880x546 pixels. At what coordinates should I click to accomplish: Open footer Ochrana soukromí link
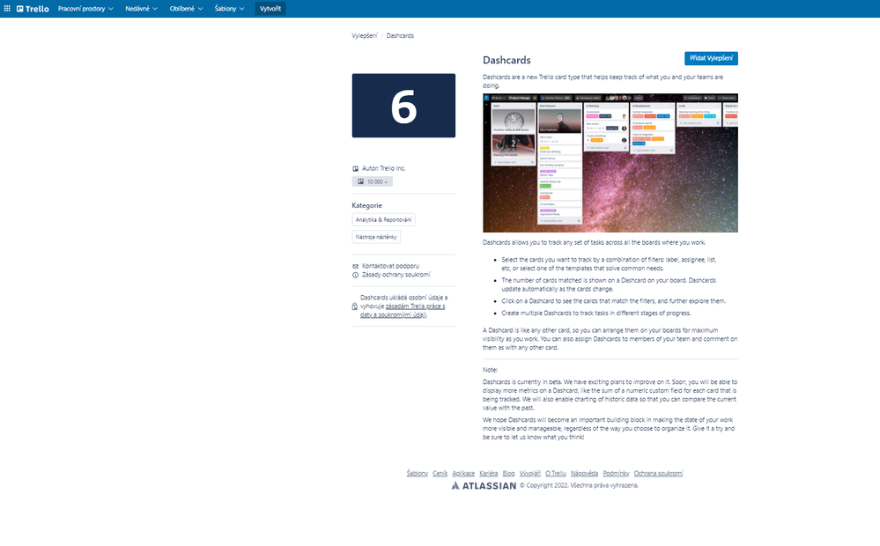pyautogui.click(x=658, y=473)
